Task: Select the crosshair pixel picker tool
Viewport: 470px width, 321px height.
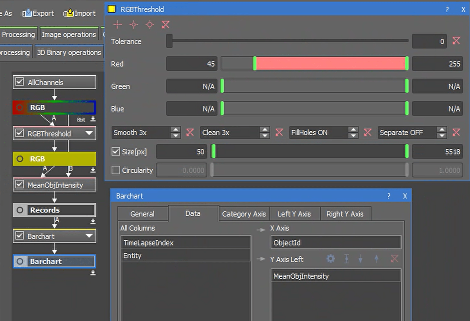Action: point(117,25)
